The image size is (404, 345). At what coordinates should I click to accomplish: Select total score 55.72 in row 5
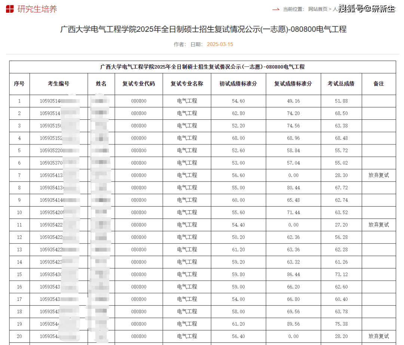click(x=341, y=150)
